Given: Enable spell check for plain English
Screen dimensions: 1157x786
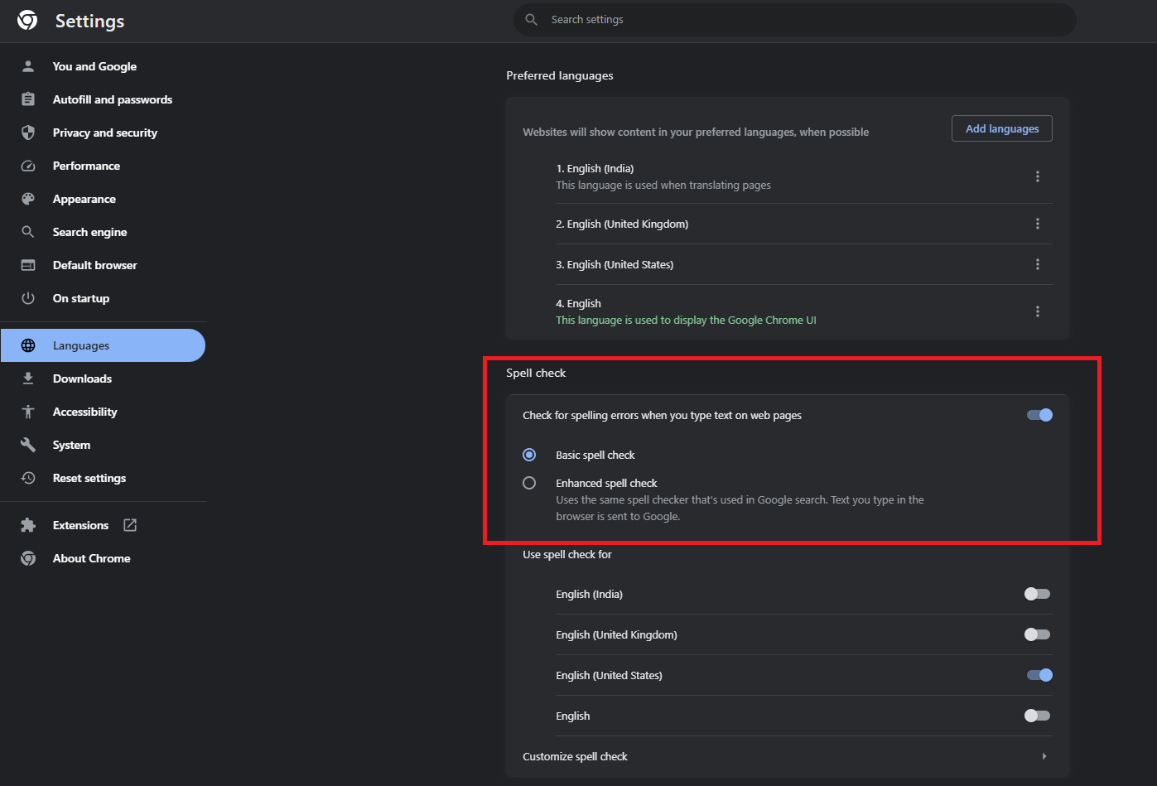Looking at the screenshot, I should (1037, 716).
